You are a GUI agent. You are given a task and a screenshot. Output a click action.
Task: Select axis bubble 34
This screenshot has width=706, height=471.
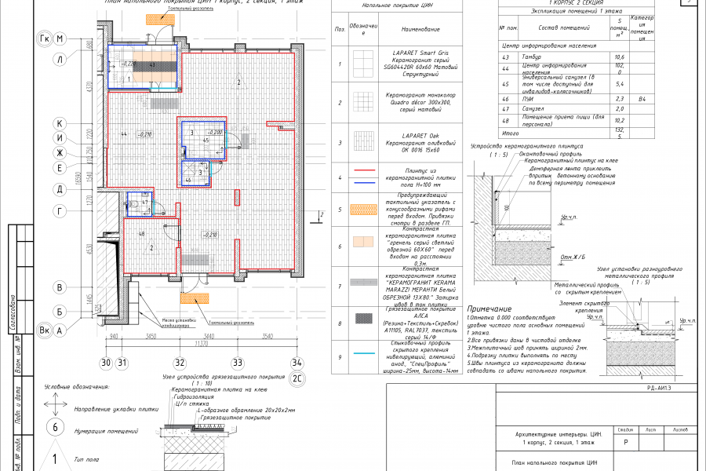297,363
